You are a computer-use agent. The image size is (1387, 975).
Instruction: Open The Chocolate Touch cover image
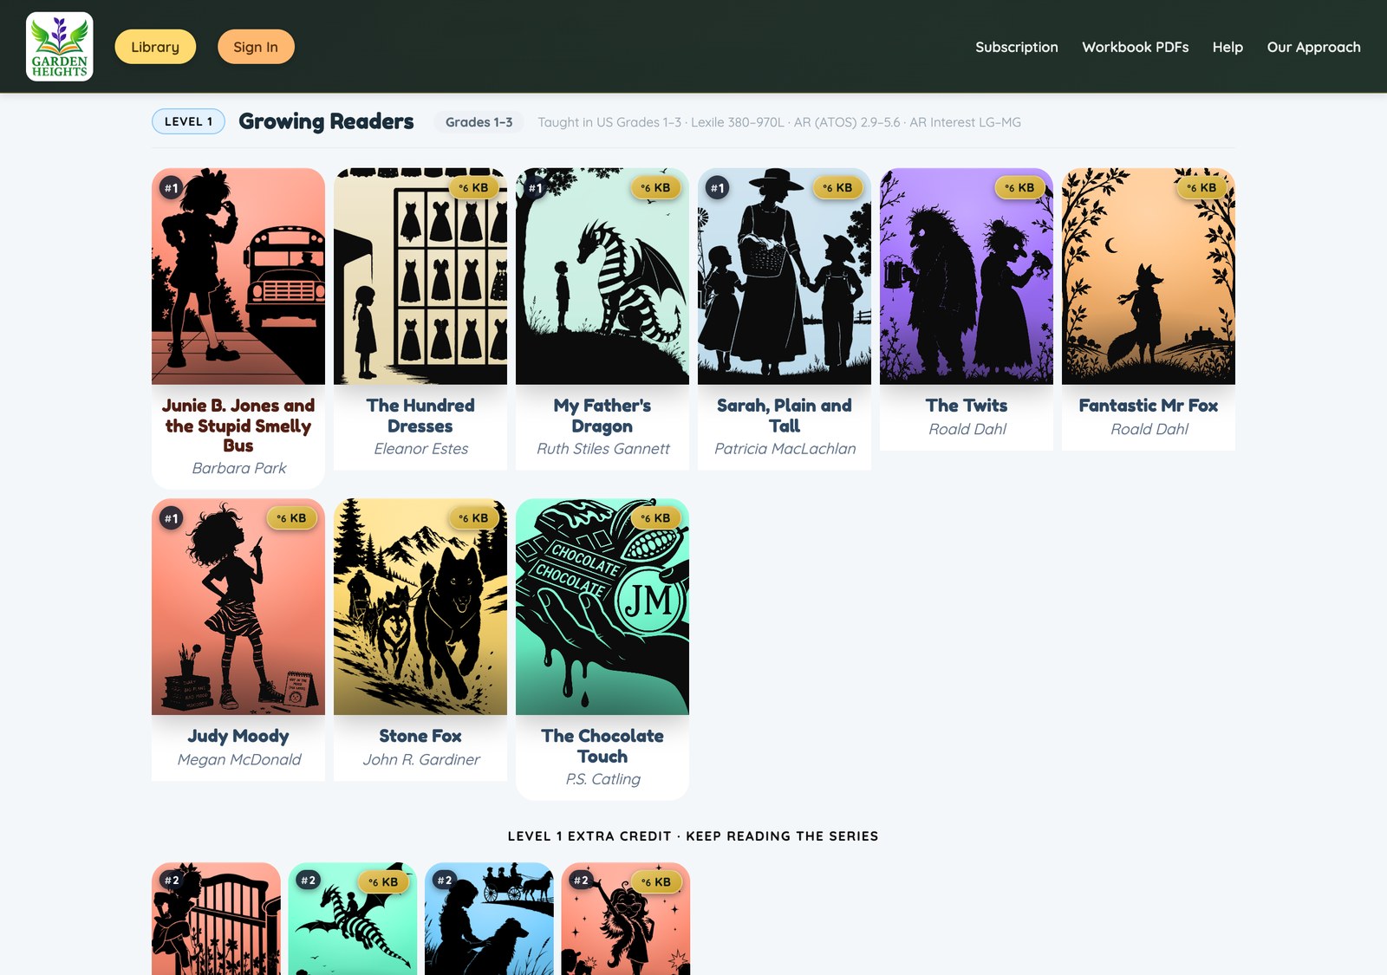[x=602, y=607]
